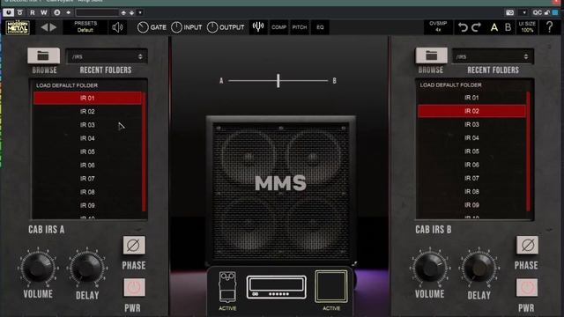Select IR 01 in Cab IRs A list

pyautogui.click(x=87, y=98)
